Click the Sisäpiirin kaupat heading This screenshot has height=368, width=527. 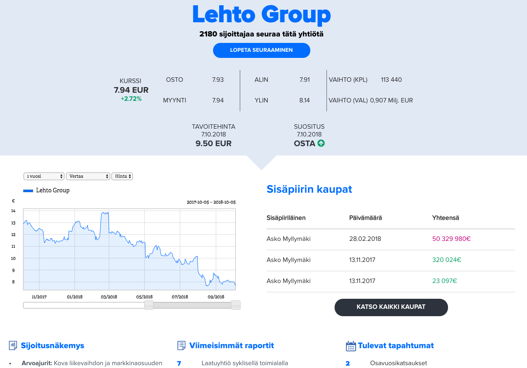(309, 189)
